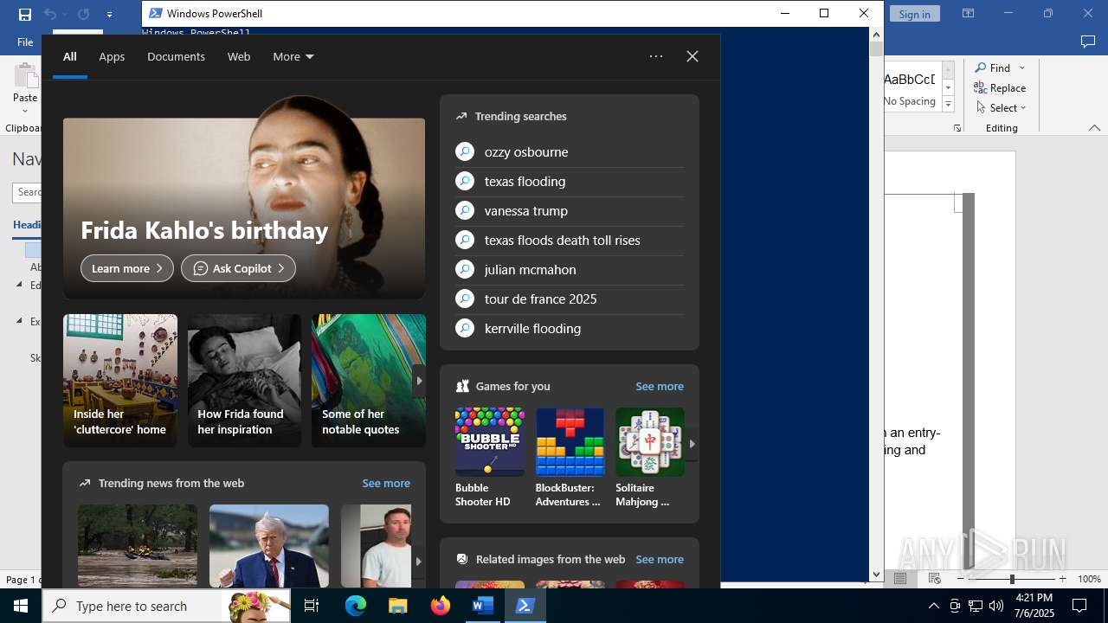Collapse the Word ribbon with the chevron
Image resolution: width=1108 pixels, height=623 pixels.
point(1094,128)
